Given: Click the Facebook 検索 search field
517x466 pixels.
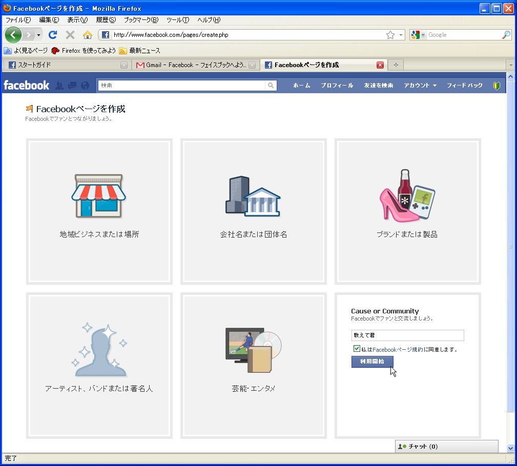Looking at the screenshot, I should (181, 86).
